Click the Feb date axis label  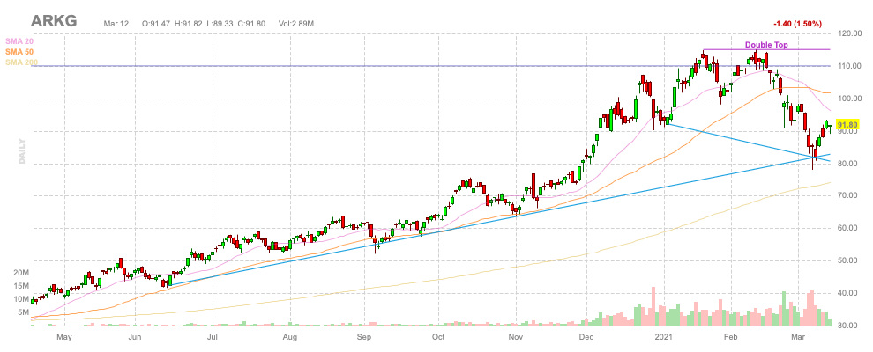[730, 337]
